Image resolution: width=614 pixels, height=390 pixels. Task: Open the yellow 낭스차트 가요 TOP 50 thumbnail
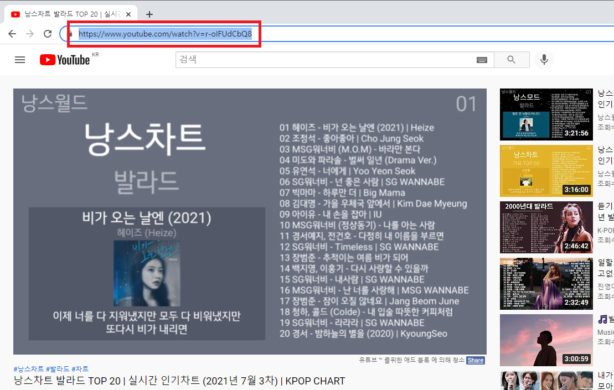click(546, 170)
